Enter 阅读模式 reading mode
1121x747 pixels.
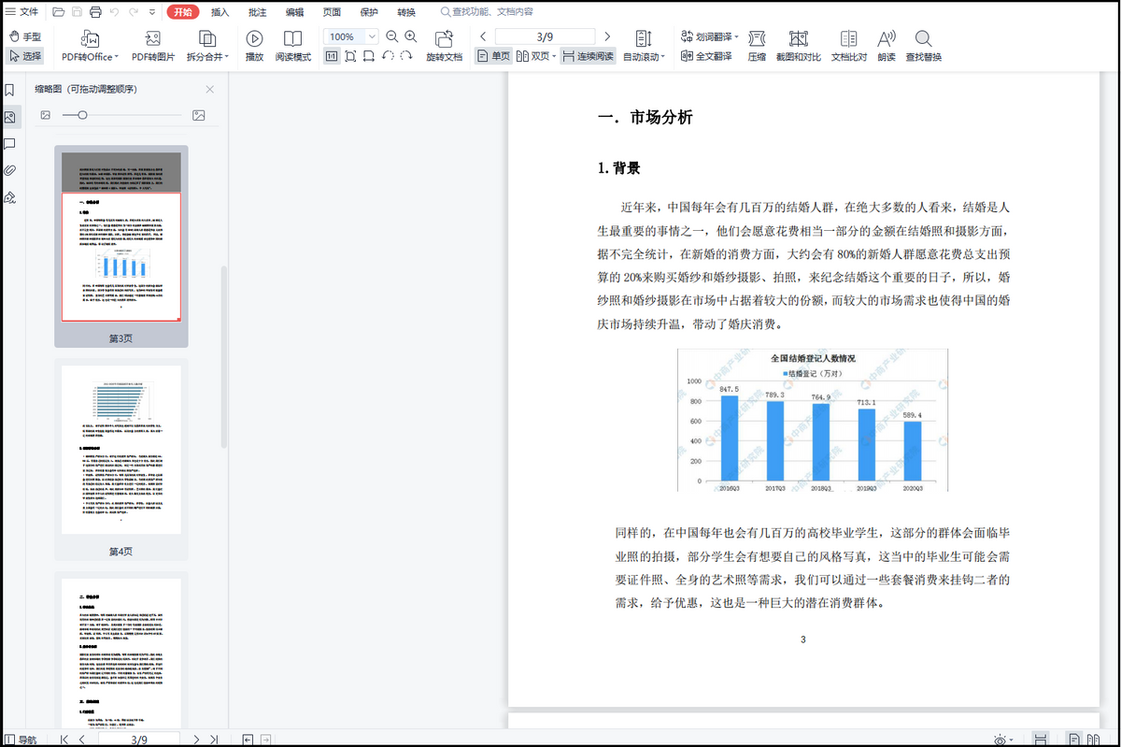293,46
